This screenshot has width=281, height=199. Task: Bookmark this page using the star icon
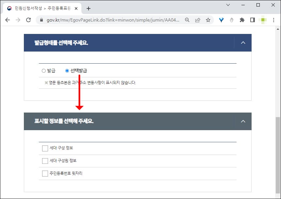point(208,20)
